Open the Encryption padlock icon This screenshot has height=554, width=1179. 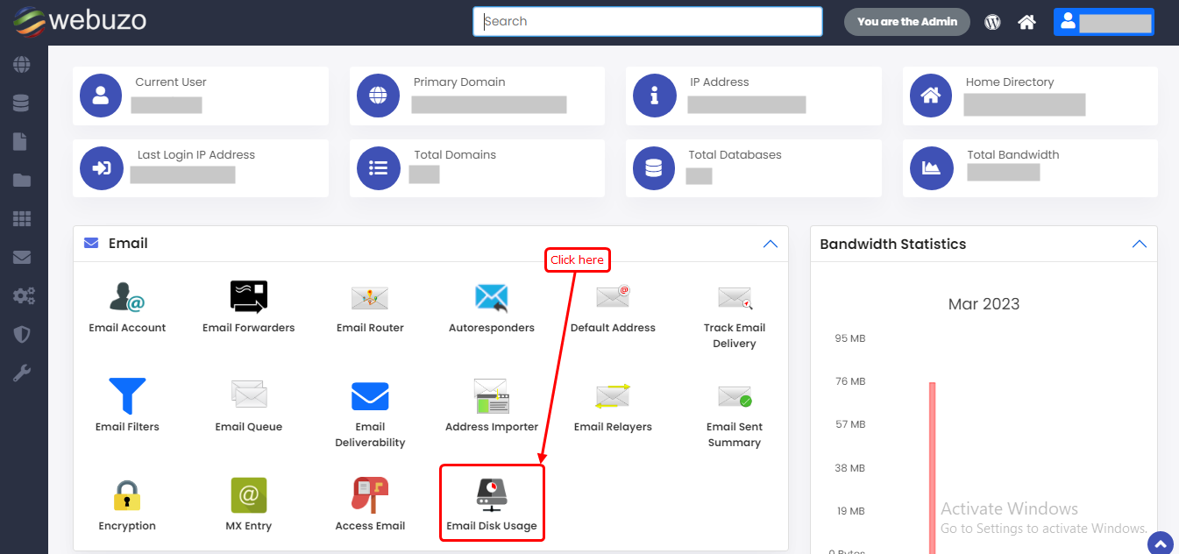coord(127,496)
